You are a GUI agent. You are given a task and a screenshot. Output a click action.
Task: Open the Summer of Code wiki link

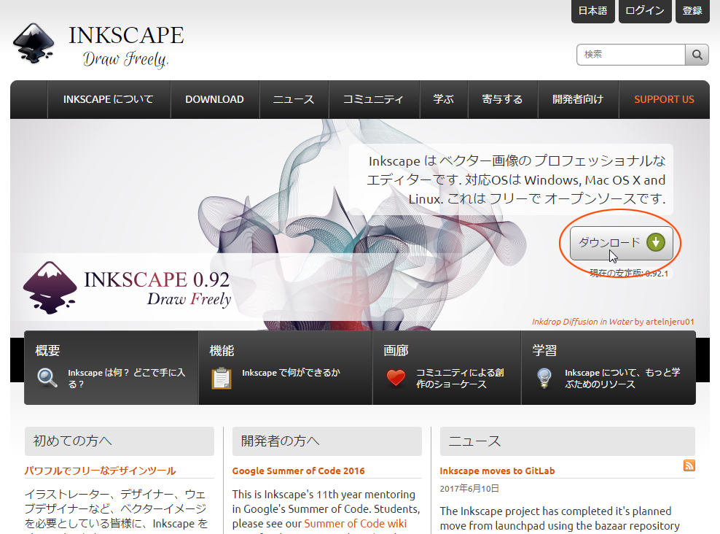pyautogui.click(x=355, y=524)
